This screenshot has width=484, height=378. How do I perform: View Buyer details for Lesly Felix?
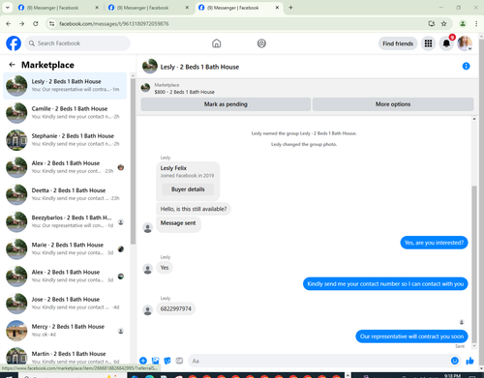tap(188, 189)
